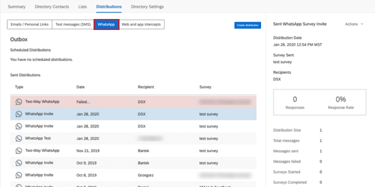Click the Type column header
This screenshot has height=187, width=375.
(19, 87)
